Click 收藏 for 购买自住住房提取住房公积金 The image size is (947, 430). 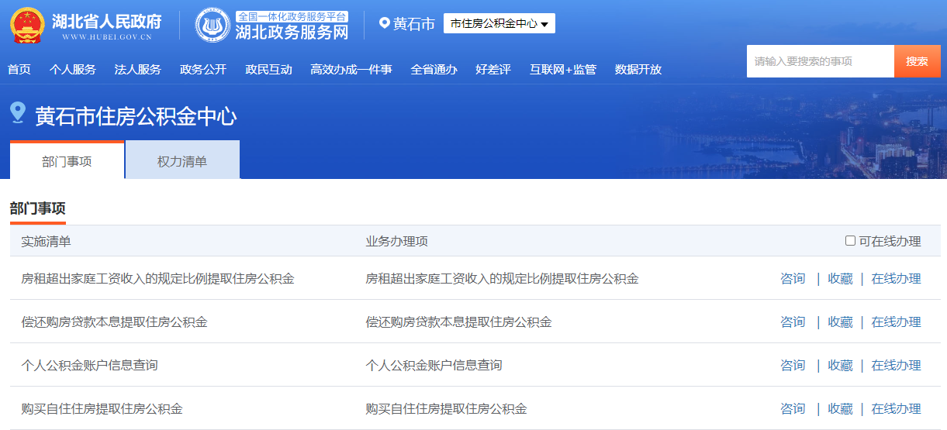pos(839,408)
